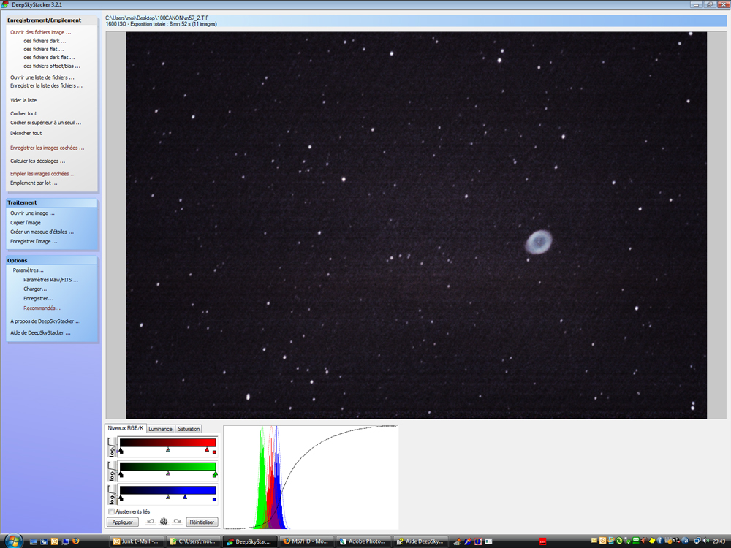The image size is (731, 548).
Task: Click the red channel black point marker
Action: point(121,451)
